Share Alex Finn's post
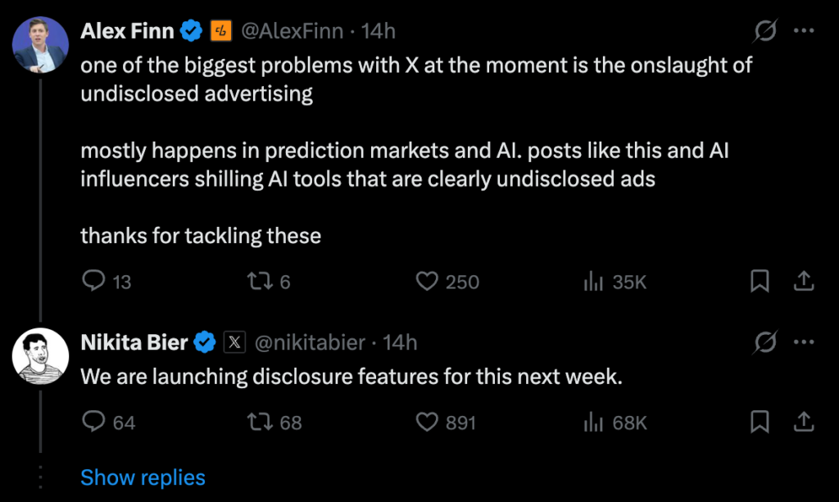The height and width of the screenshot is (502, 839). tap(805, 282)
